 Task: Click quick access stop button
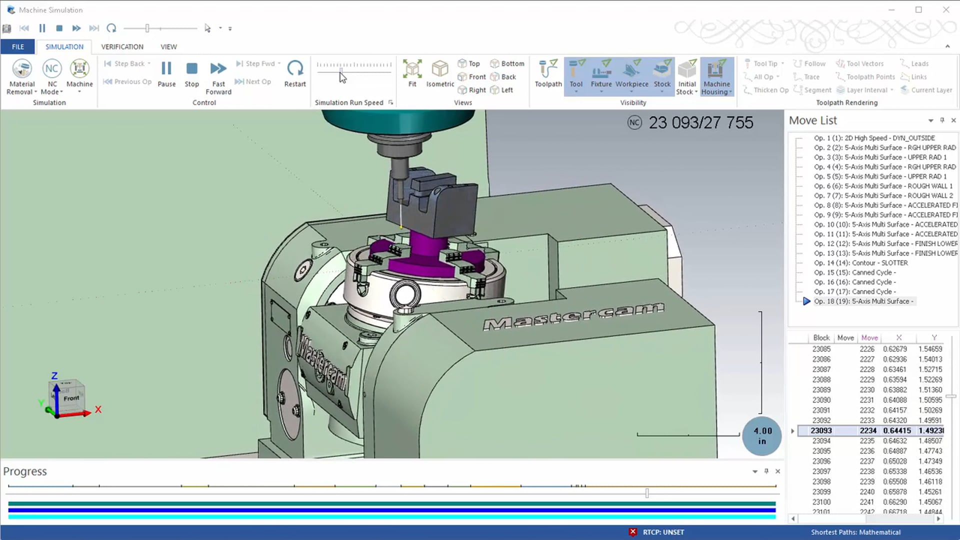click(x=59, y=28)
